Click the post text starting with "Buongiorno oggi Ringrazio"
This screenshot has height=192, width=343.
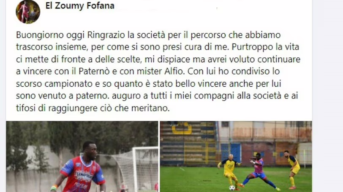click(x=158, y=72)
